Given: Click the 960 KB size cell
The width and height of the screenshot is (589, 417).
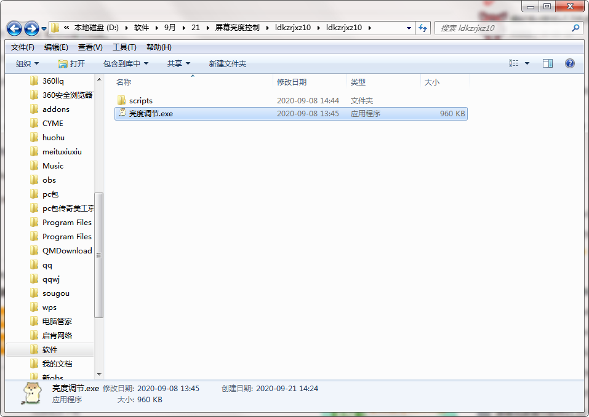Looking at the screenshot, I should tap(452, 113).
